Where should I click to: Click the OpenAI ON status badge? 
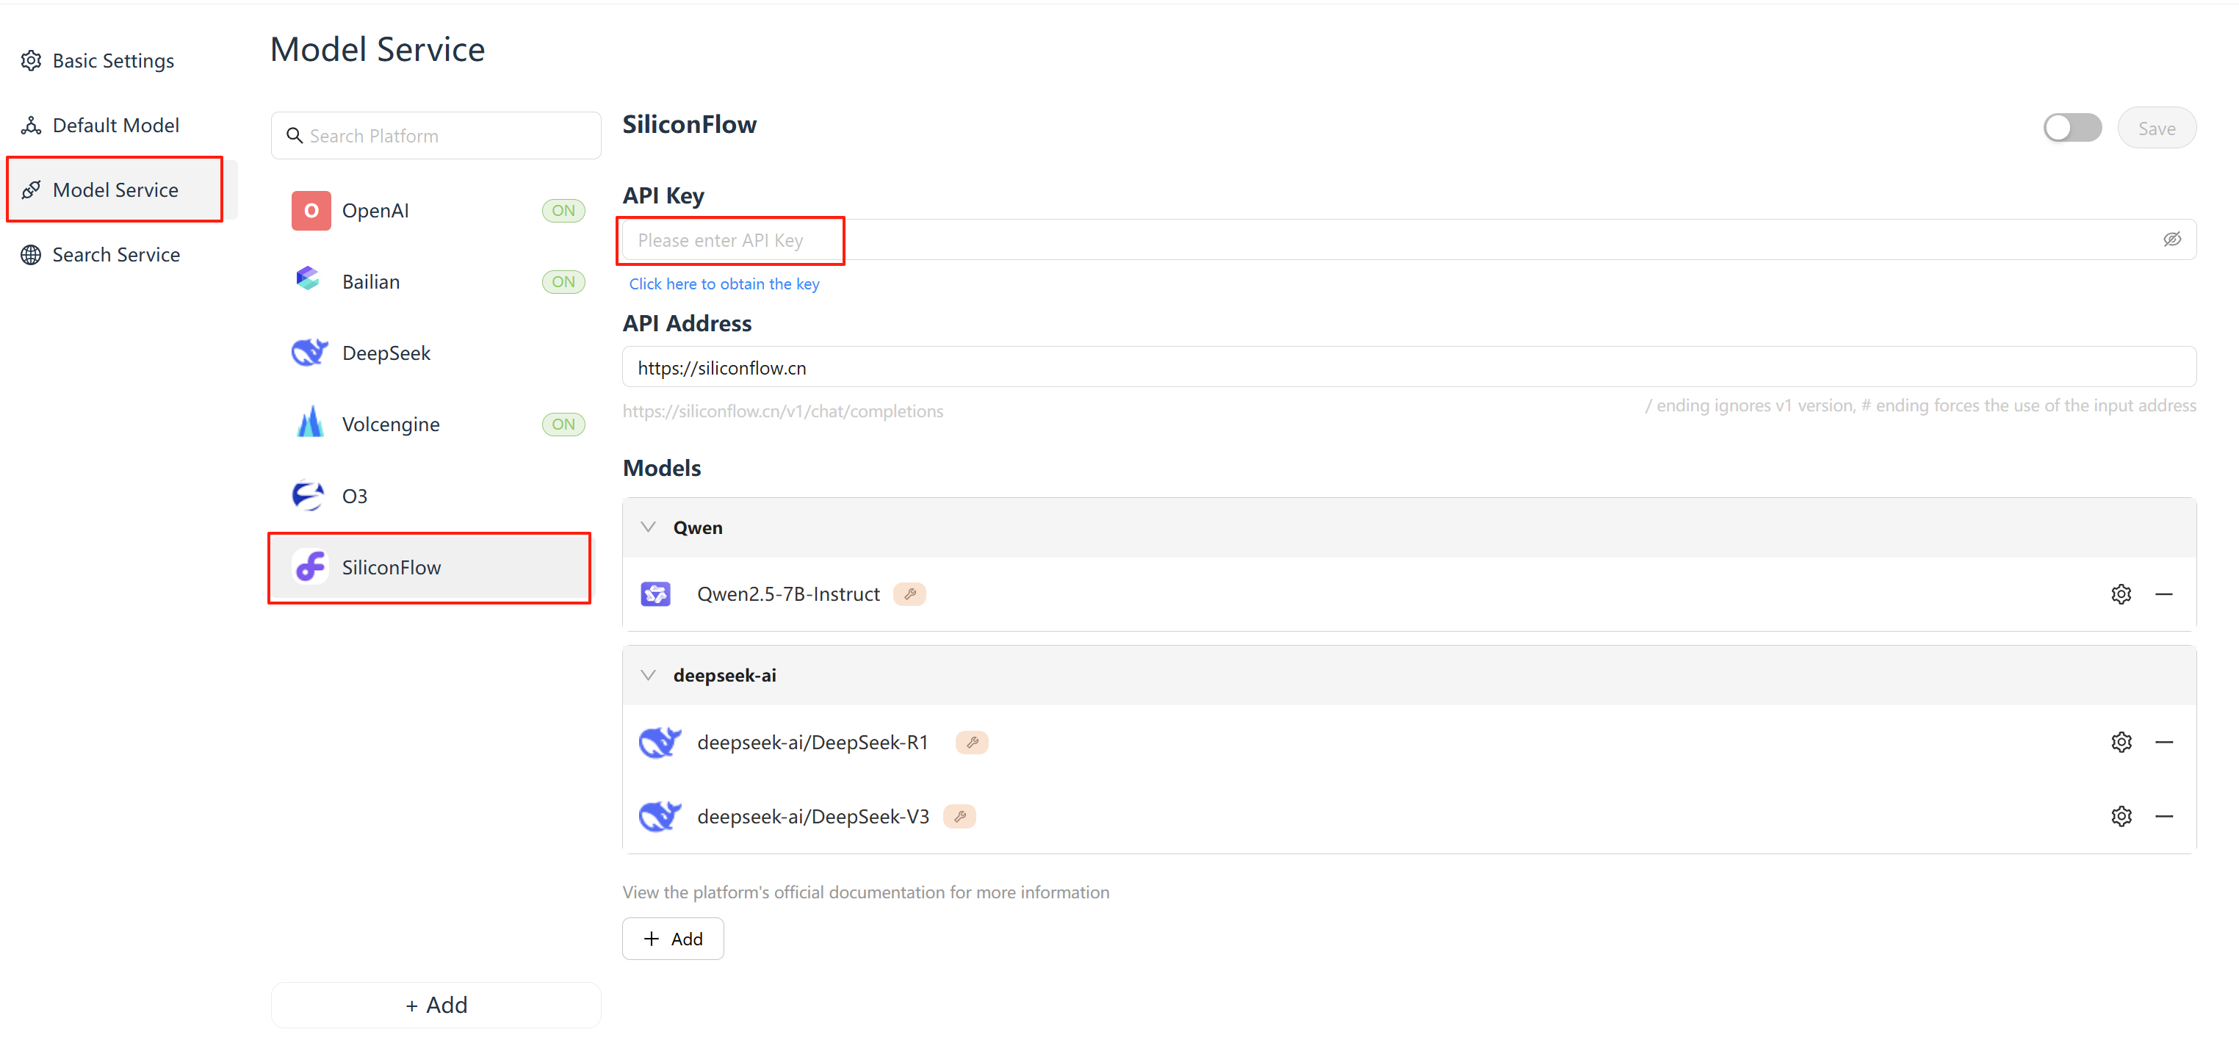563,210
